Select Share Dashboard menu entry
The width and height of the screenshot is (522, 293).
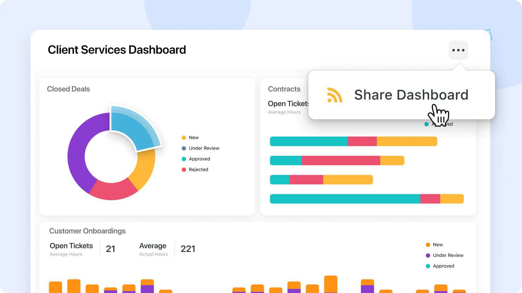(401, 95)
